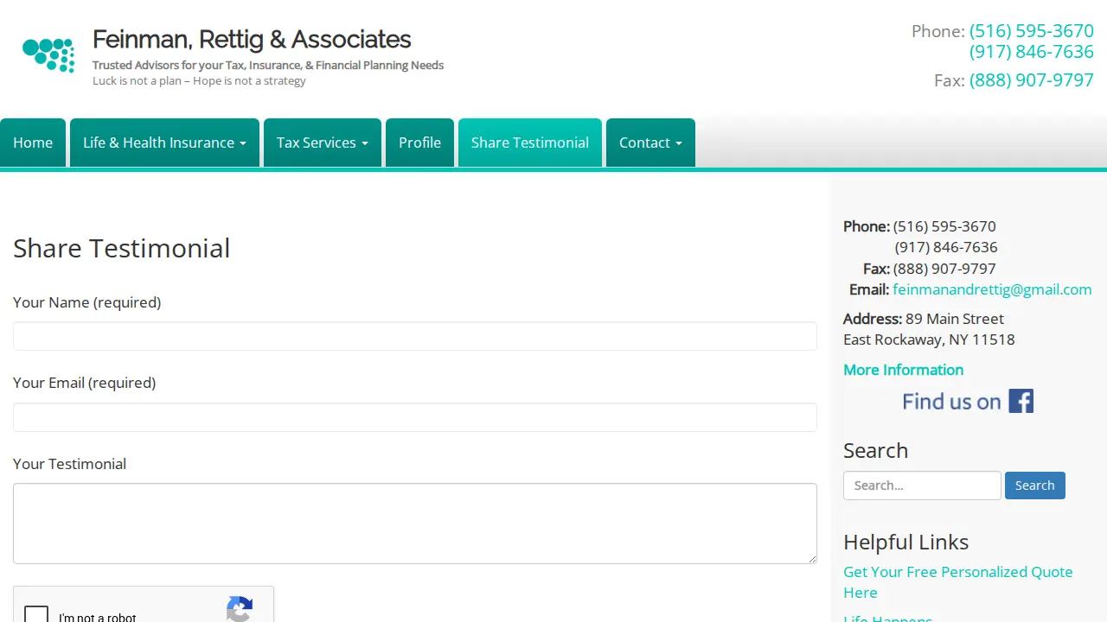Click the Find us on text
Screen dimensions: 1107x622
(951, 402)
